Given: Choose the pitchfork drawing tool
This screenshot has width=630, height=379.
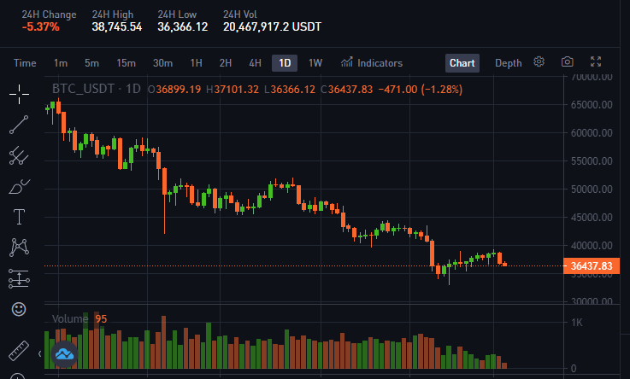Looking at the screenshot, I should (19, 155).
